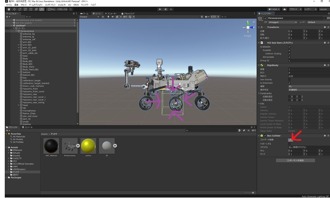
Task: Toggle hidden objects visibility in scene toolbar
Action: pos(125,17)
